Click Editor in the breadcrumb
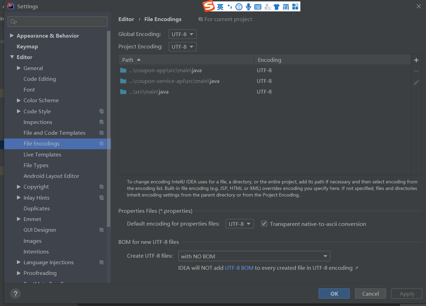The height and width of the screenshot is (306, 426). pyautogui.click(x=126, y=19)
